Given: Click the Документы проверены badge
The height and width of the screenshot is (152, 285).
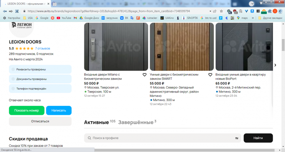Looking at the screenshot, I should click(x=40, y=79).
